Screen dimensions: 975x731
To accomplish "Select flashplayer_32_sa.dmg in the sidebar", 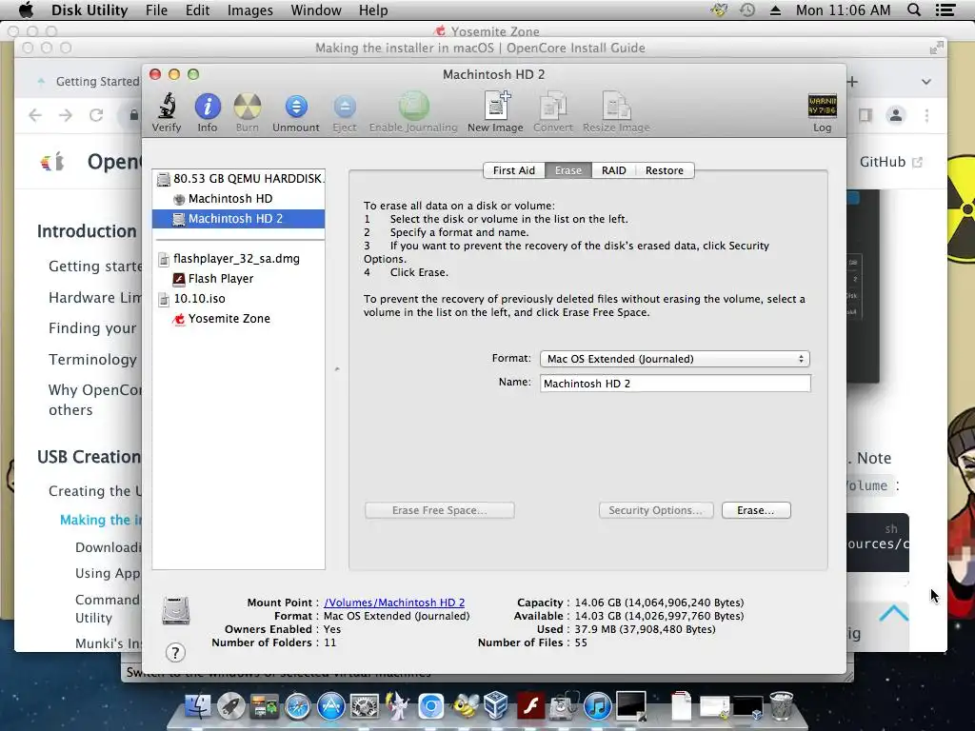I will [239, 259].
